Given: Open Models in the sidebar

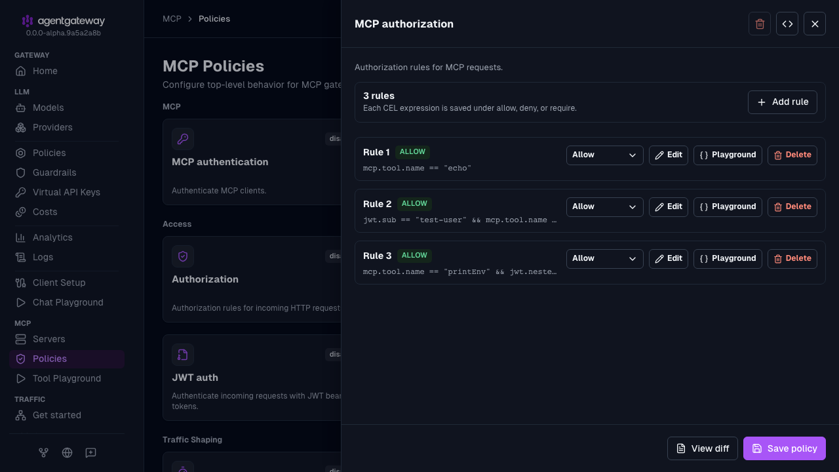Looking at the screenshot, I should point(67,108).
